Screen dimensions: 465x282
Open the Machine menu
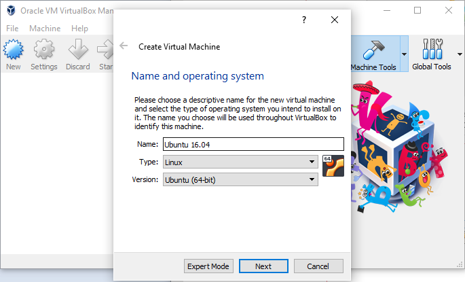pyautogui.click(x=45, y=29)
